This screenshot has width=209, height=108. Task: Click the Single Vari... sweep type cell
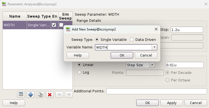39,25
